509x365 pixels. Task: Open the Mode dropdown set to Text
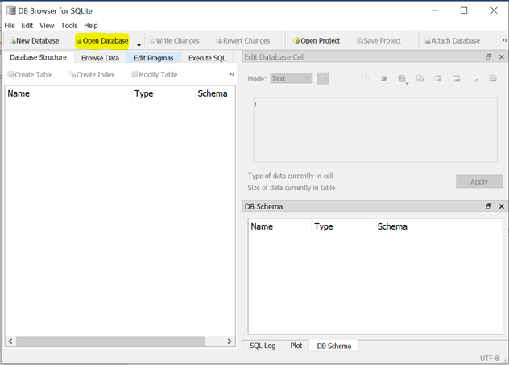(x=291, y=78)
